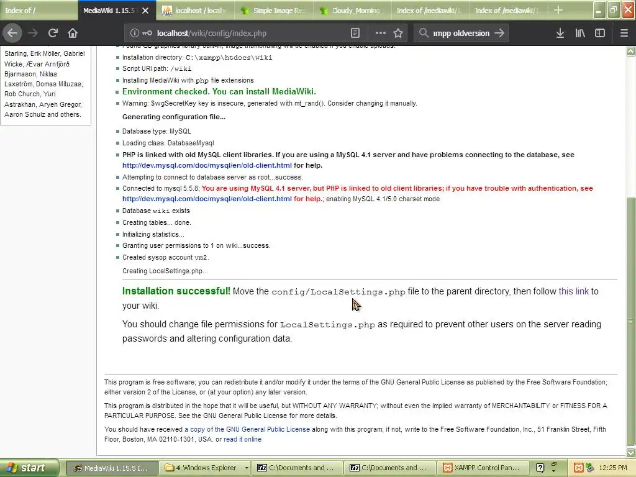Open the library icon
Screen dimensions: 636x477
[580, 34]
